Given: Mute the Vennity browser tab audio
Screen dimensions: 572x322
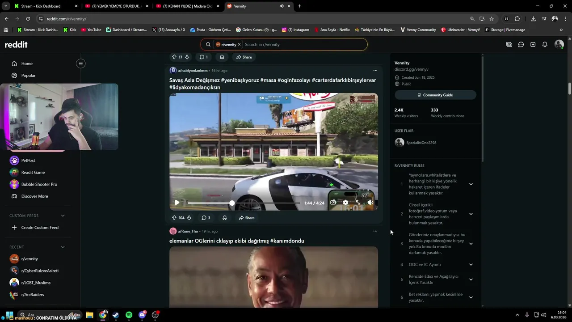Looking at the screenshot, I should click(282, 6).
